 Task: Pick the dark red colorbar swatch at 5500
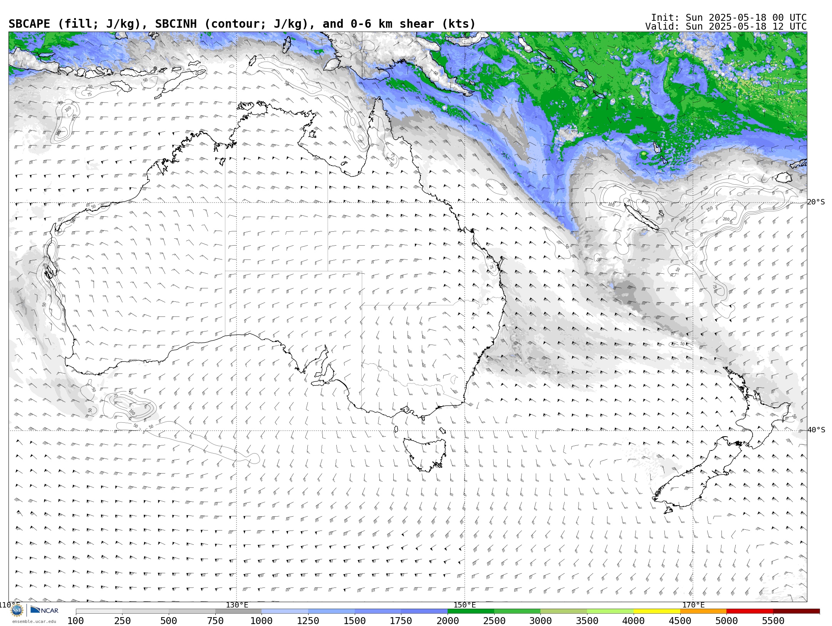(796, 611)
